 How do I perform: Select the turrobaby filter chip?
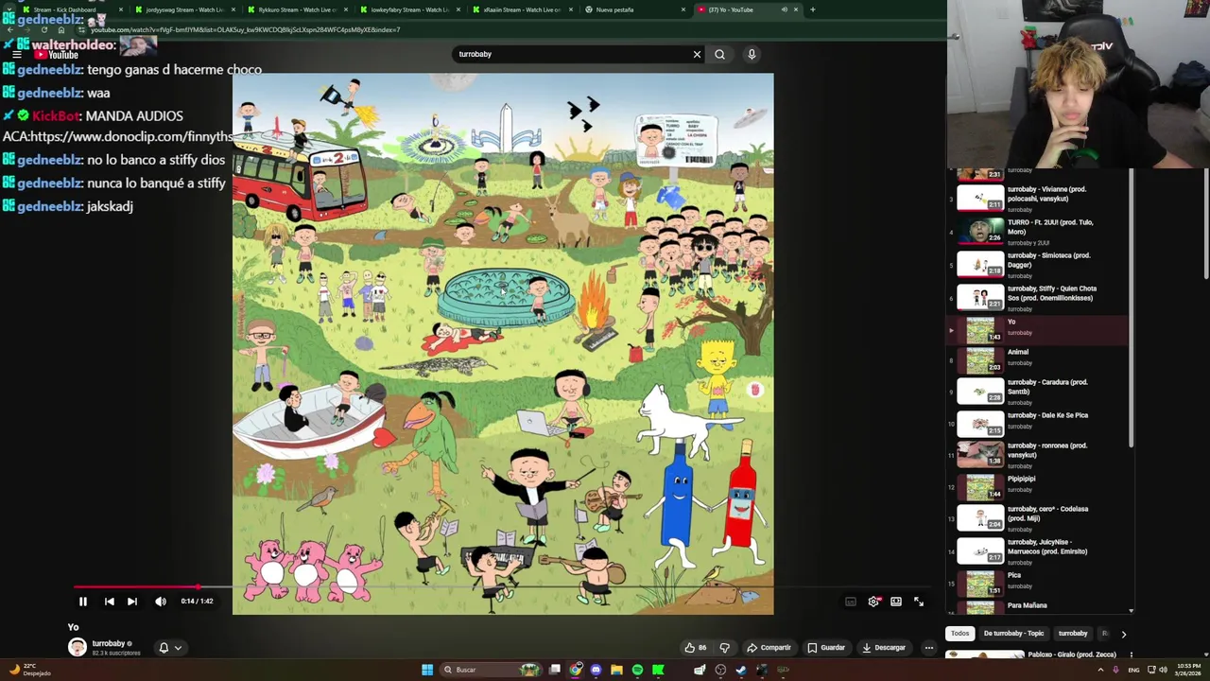pos(1073,634)
